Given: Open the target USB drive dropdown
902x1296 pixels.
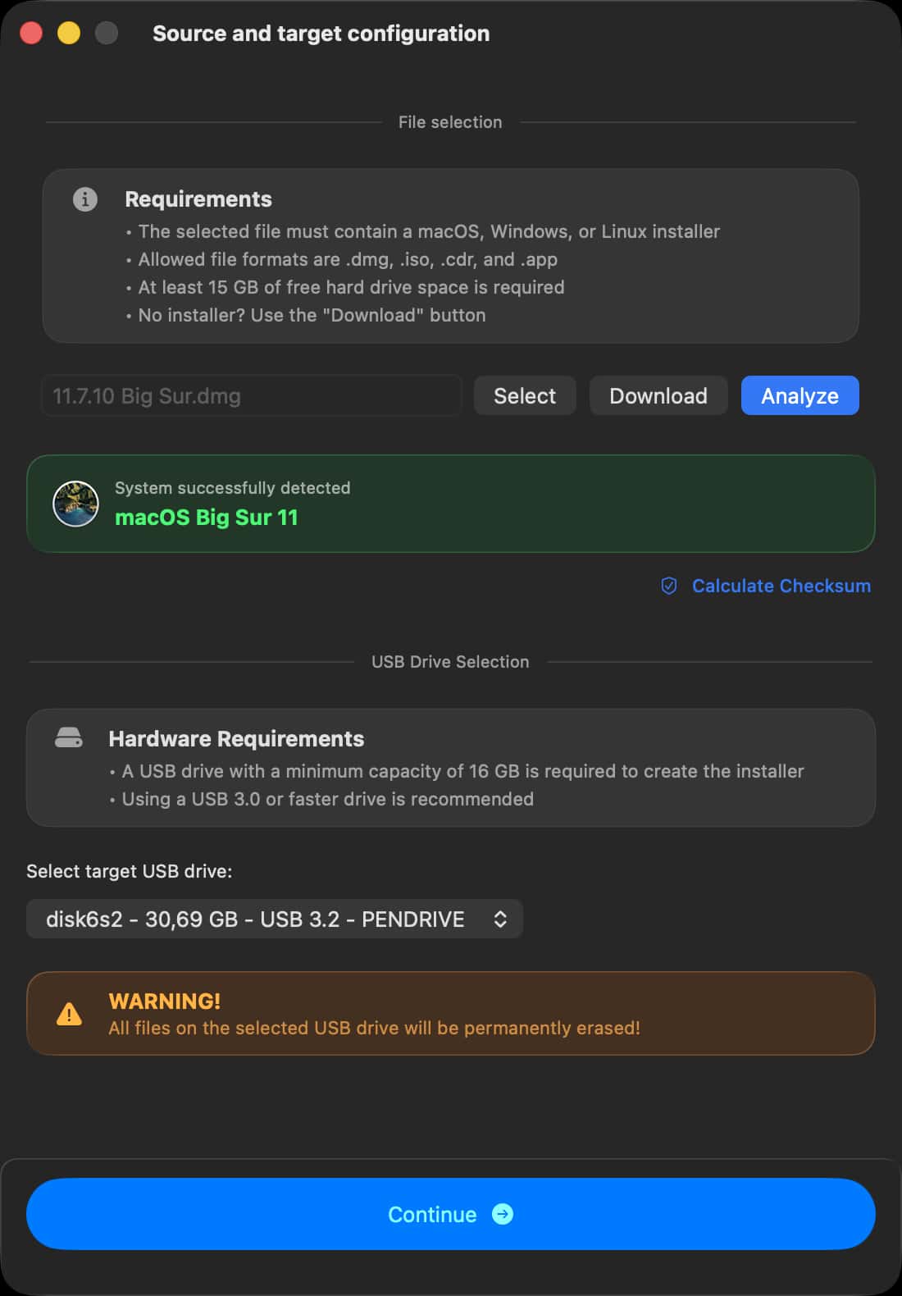Looking at the screenshot, I should pos(275,919).
